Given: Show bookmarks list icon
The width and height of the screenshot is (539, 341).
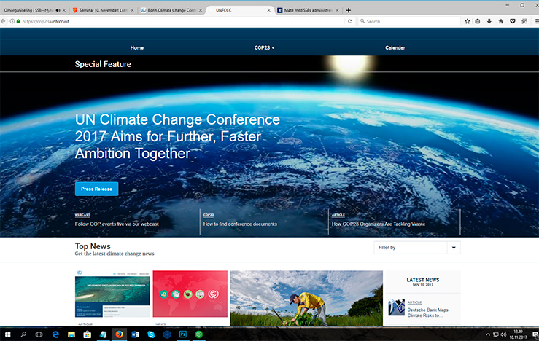Looking at the screenshot, I should (x=478, y=21).
